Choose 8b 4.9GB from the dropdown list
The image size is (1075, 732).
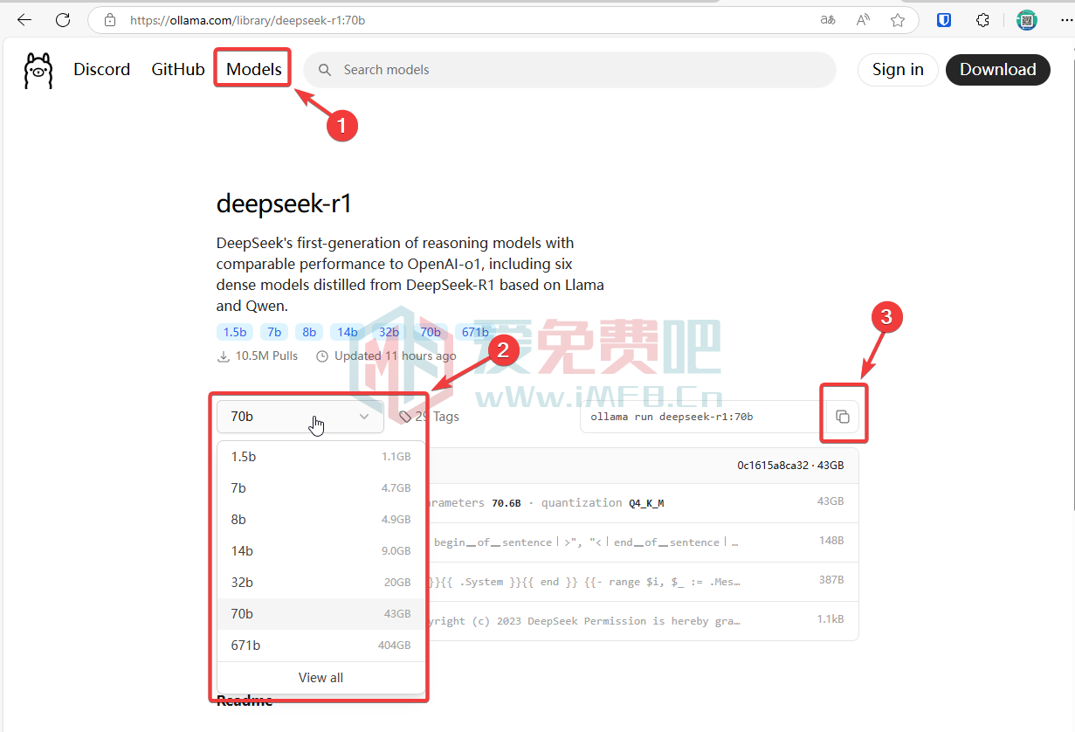(320, 520)
